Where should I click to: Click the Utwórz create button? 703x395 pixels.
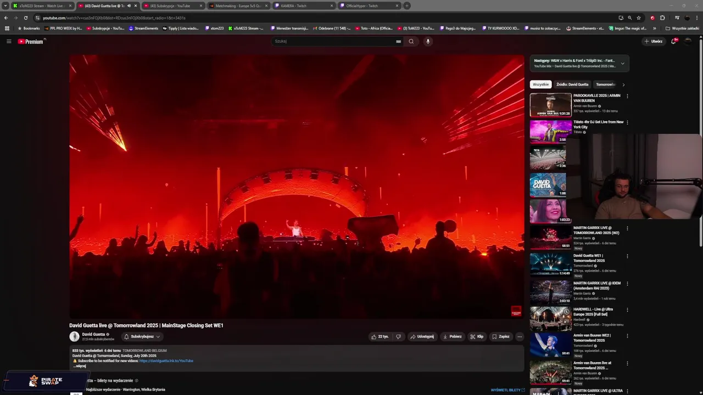point(653,41)
